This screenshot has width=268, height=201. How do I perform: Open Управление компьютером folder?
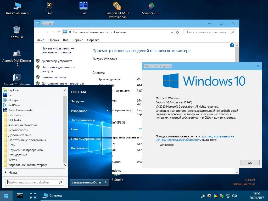[33, 165]
